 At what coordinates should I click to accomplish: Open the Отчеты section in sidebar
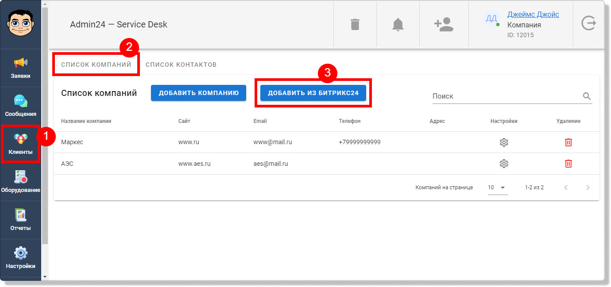21,220
